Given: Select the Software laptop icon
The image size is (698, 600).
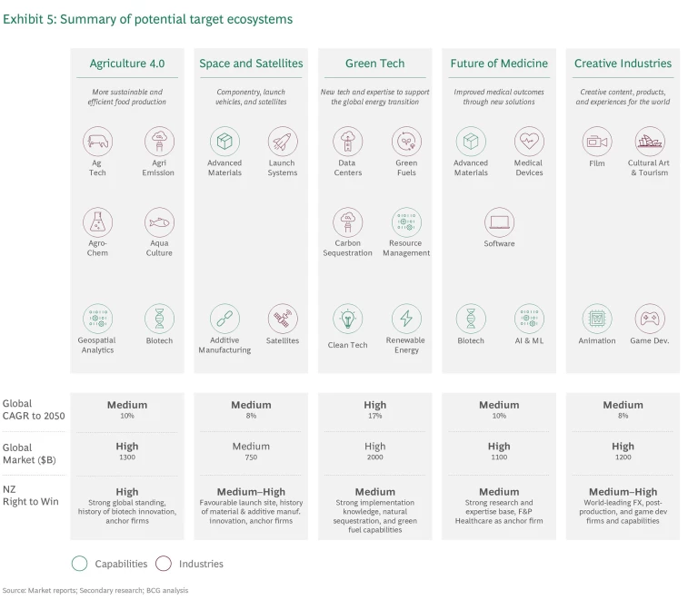Looking at the screenshot, I should click(x=499, y=222).
